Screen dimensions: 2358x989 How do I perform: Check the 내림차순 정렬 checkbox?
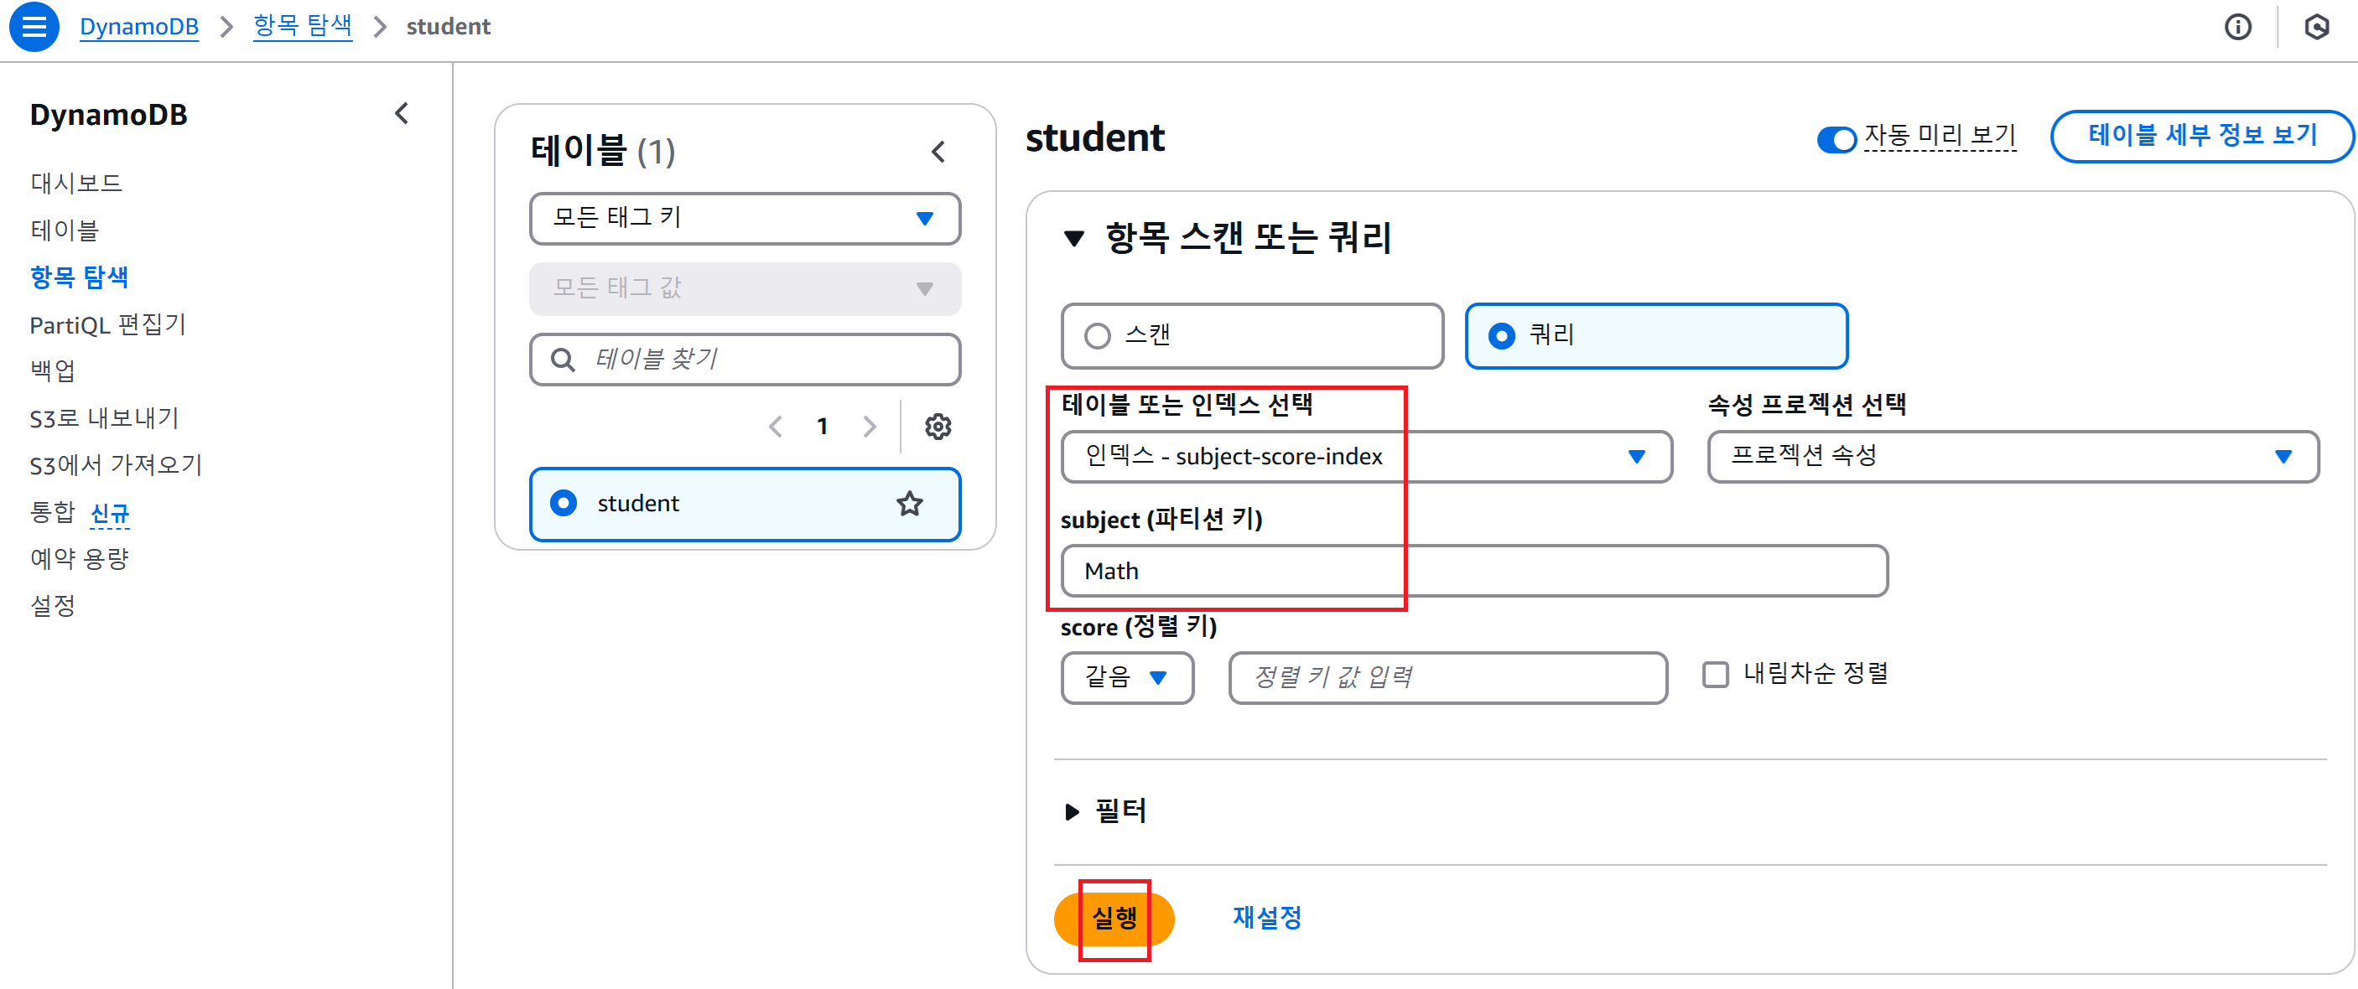(x=1715, y=676)
